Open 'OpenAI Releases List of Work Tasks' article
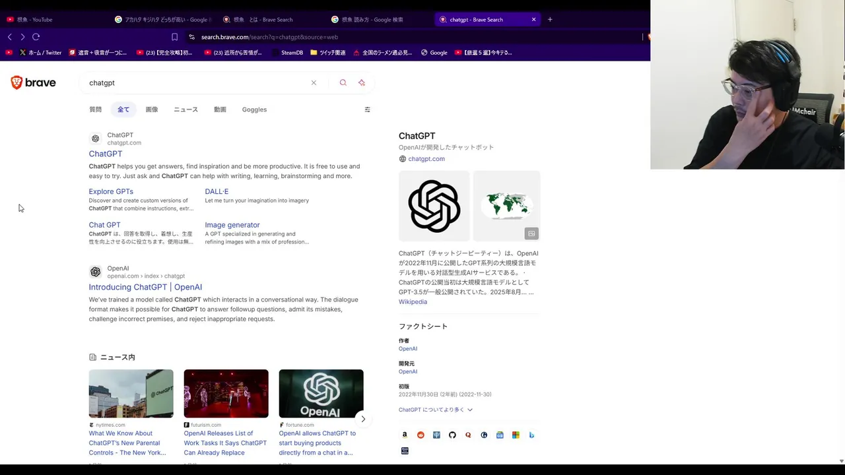This screenshot has width=845, height=475. [x=225, y=443]
